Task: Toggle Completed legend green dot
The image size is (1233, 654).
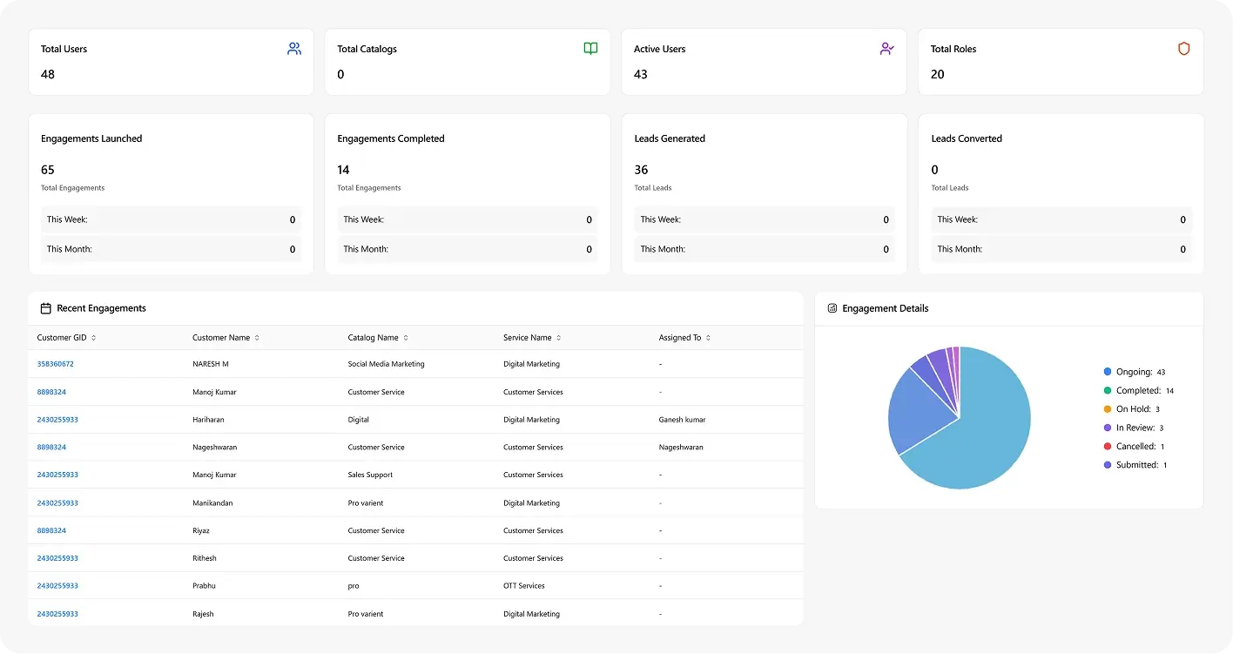Action: point(1108,391)
